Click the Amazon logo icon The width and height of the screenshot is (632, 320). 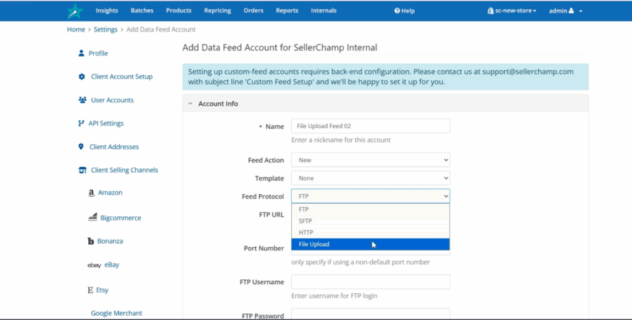point(91,193)
